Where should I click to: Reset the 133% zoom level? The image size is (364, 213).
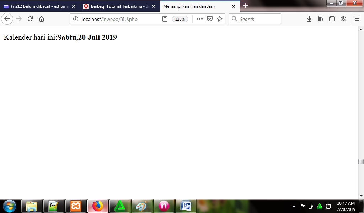coord(180,19)
